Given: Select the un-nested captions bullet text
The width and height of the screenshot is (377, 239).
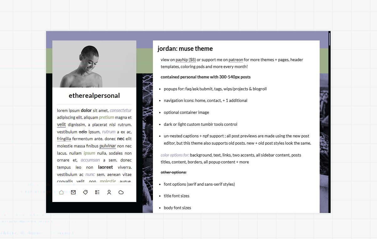Looking at the screenshot, I should coord(238,140).
